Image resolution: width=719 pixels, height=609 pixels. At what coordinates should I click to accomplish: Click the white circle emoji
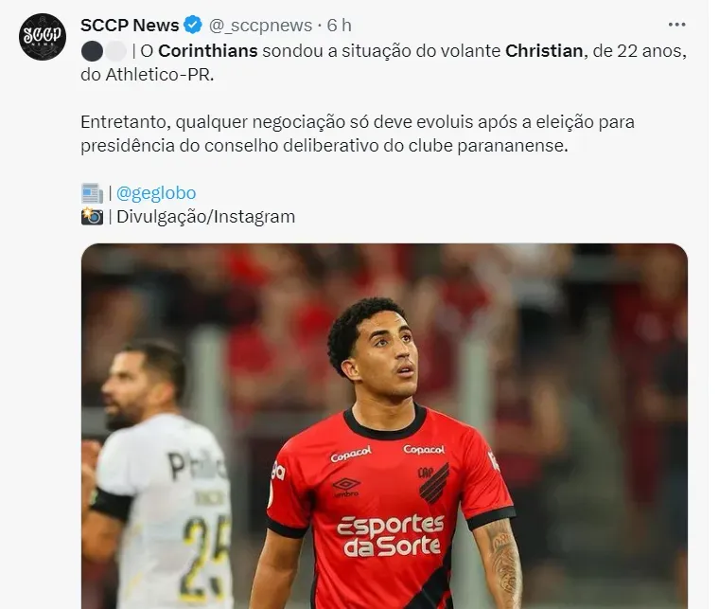pos(115,51)
